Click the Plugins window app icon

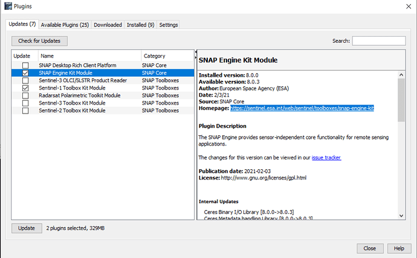pos(8,6)
